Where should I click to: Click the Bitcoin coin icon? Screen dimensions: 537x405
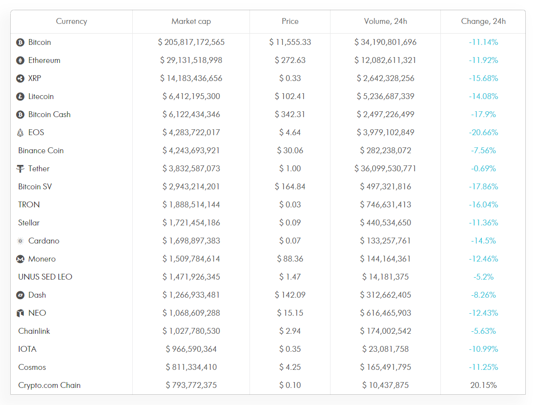click(20, 42)
